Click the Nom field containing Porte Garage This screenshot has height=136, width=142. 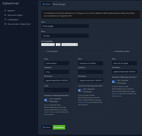click(x=65, y=26)
